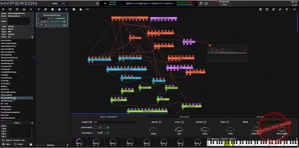Viewport: 299px width, 148px height.
Task: Enable the SUSTAIN checkbox
Action: 205,122
